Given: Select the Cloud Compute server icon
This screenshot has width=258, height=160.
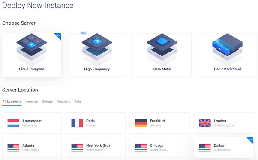Looking at the screenshot, I should click(x=31, y=49).
